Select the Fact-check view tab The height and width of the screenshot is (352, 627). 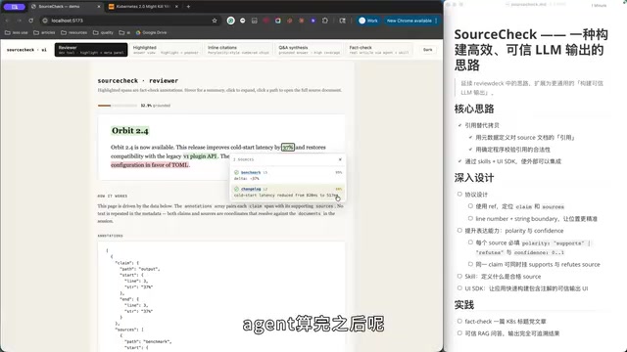pos(379,50)
